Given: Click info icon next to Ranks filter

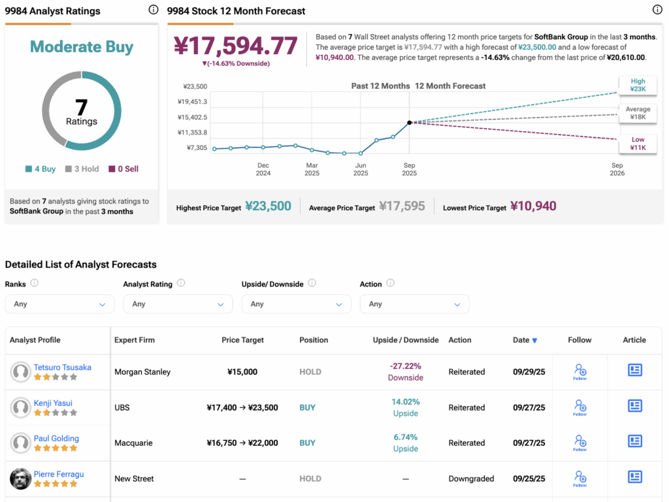Looking at the screenshot, I should [35, 283].
